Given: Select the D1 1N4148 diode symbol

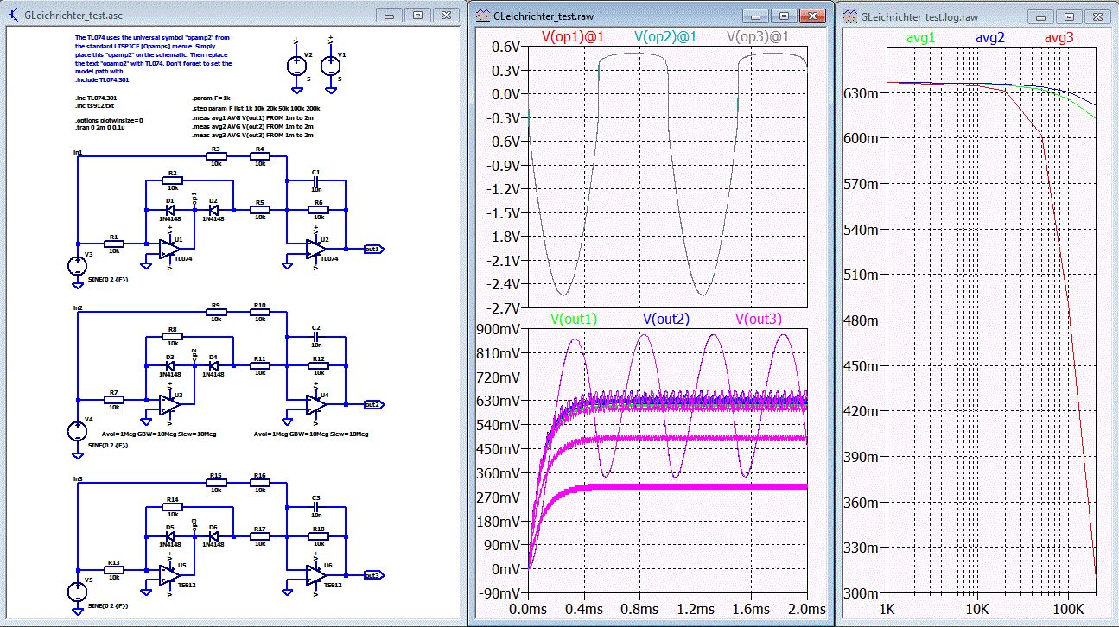Looking at the screenshot, I should coord(169,209).
